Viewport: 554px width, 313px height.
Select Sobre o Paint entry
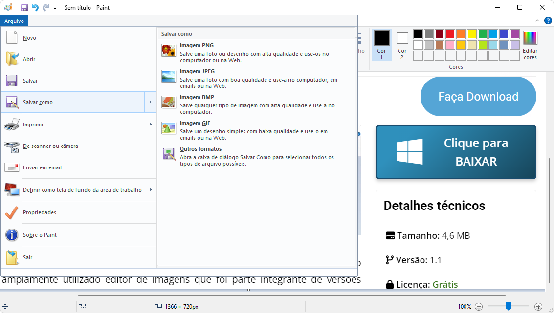click(79, 235)
